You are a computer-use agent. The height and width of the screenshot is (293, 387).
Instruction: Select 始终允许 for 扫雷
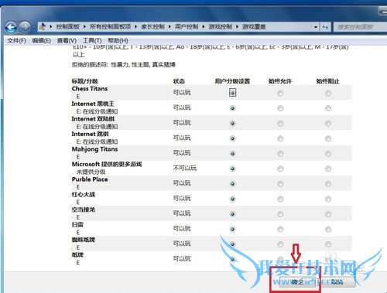280,229
